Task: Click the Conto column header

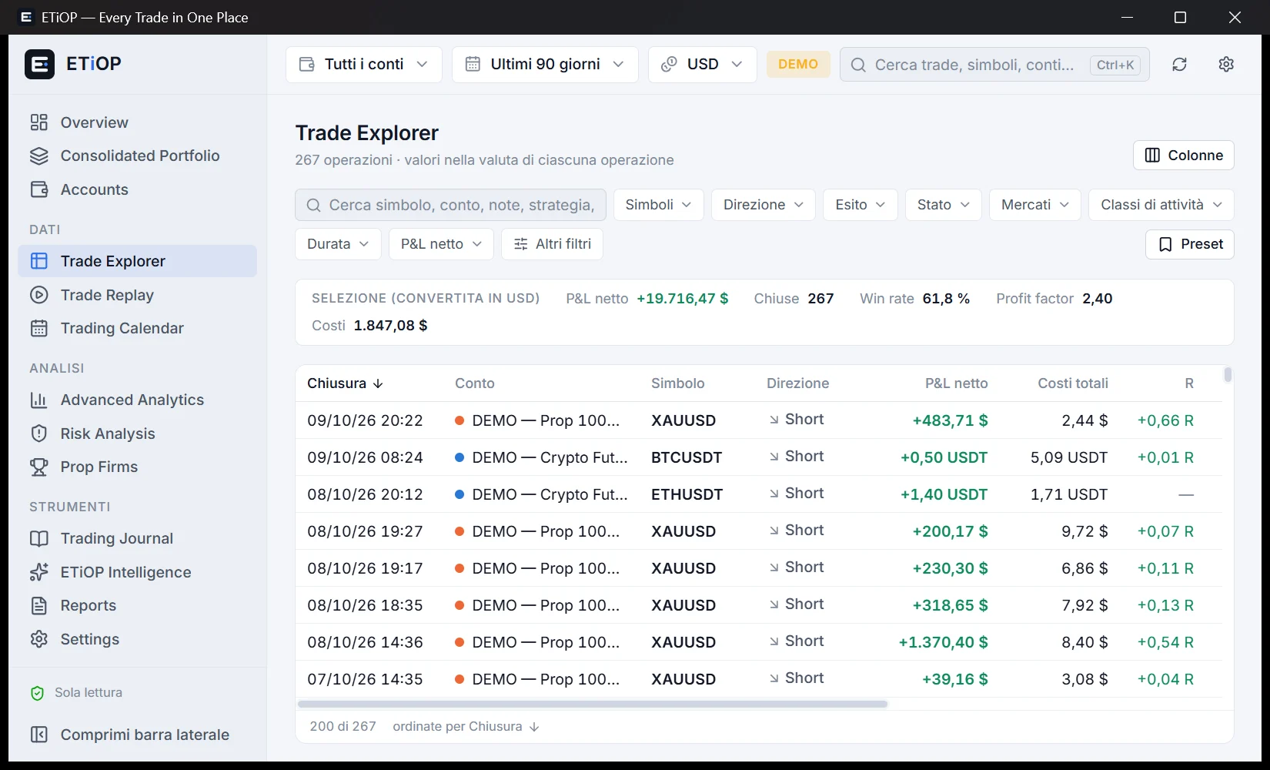Action: (474, 383)
